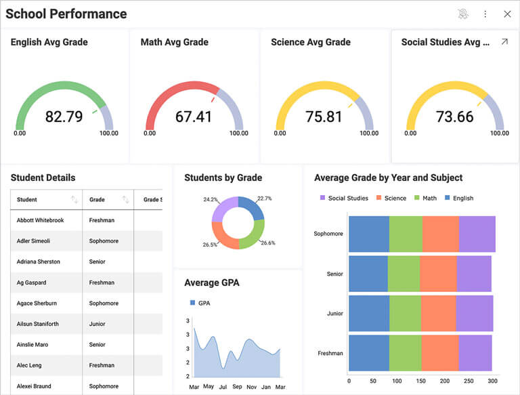The image size is (520, 395).
Task: Click the Student Details widget title
Action: tap(43, 178)
